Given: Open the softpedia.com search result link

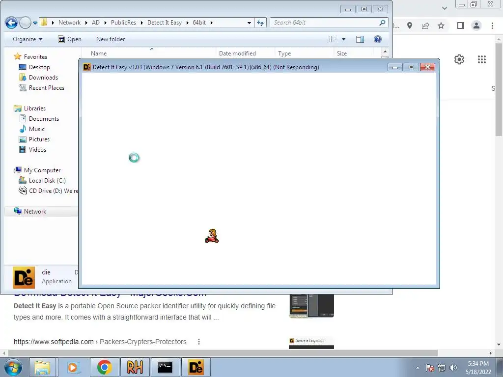Looking at the screenshot, I should tap(100, 342).
